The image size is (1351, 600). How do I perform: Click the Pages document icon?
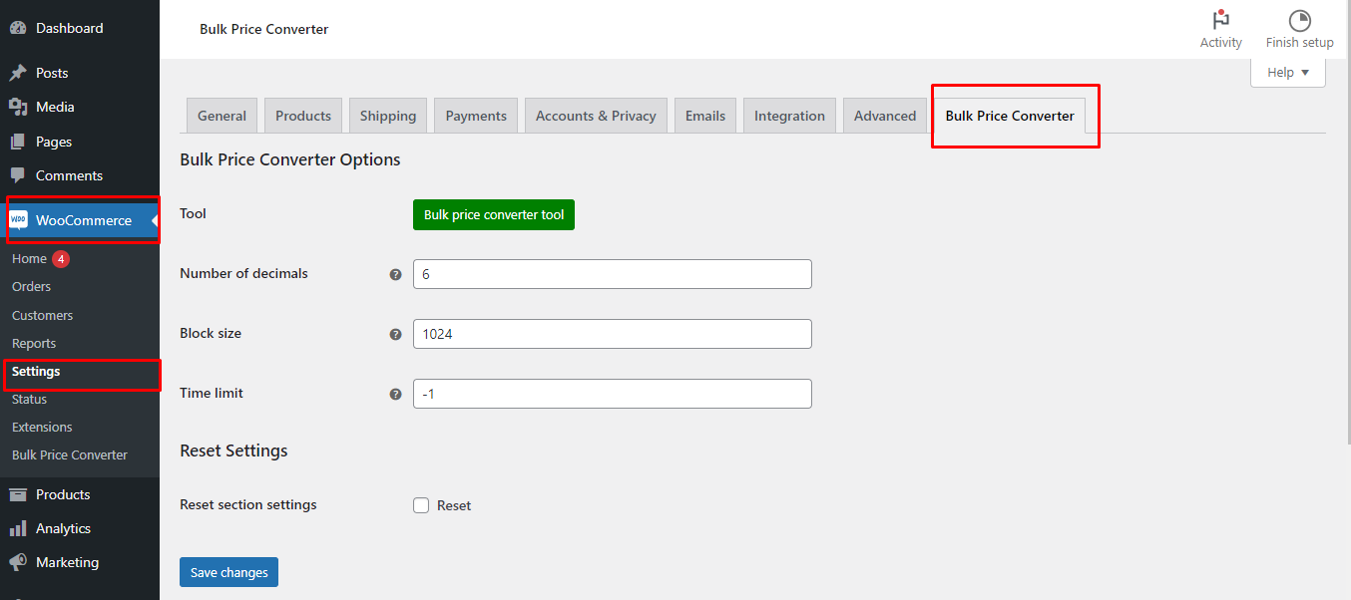click(x=18, y=142)
